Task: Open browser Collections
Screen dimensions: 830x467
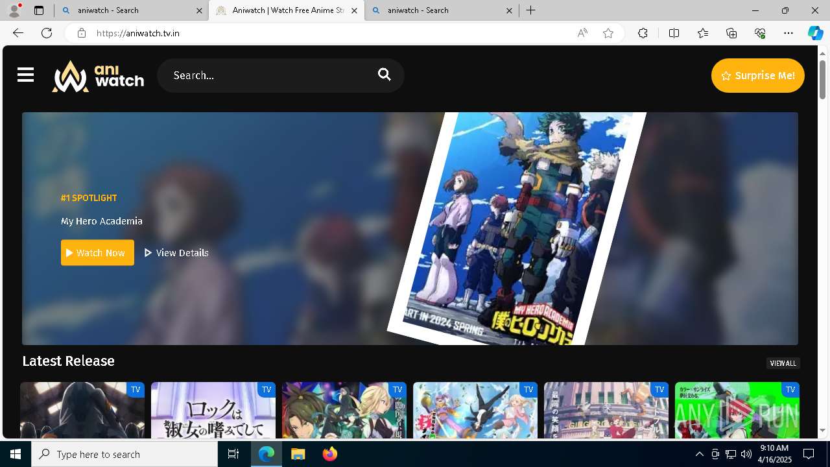Action: [731, 33]
